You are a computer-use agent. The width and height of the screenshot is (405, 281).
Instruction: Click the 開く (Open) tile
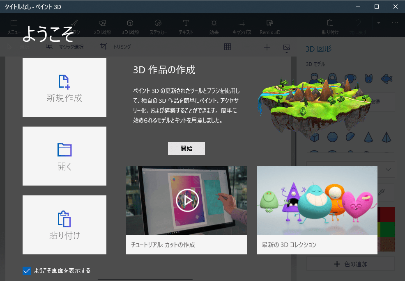point(64,156)
